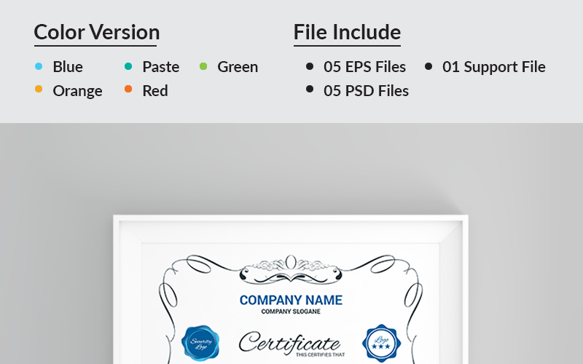Click the cursive Certificate heading
Viewport: 583px width, 364px height.
289,342
